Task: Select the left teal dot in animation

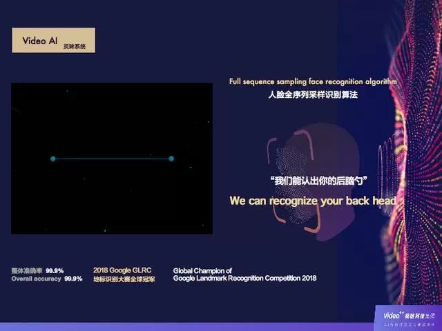Action: click(x=53, y=159)
